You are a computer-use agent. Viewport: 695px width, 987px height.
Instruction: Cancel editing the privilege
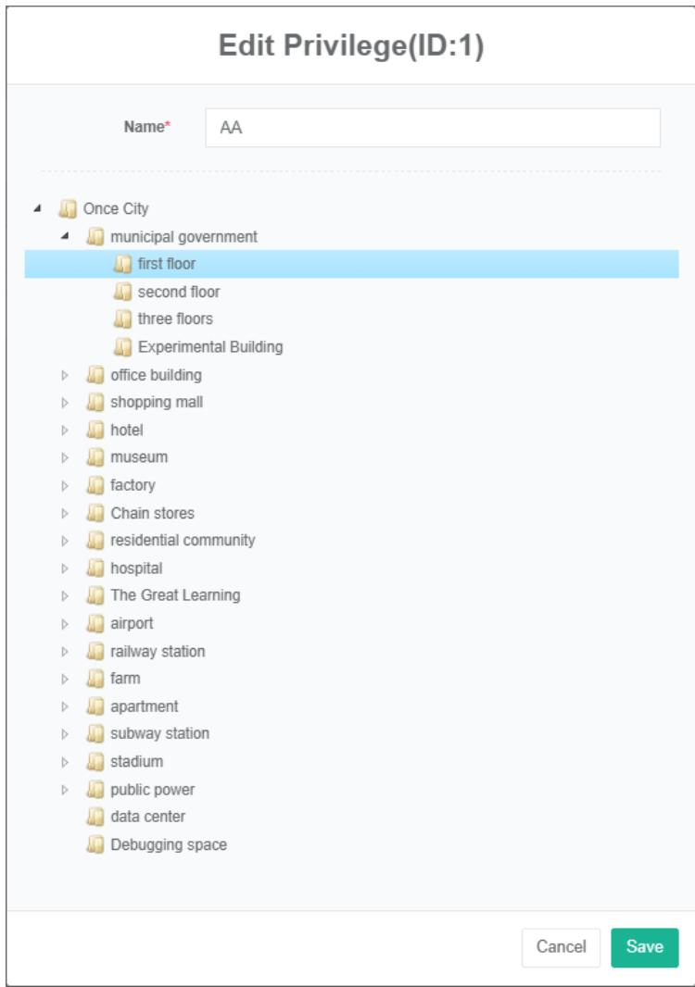tap(561, 947)
